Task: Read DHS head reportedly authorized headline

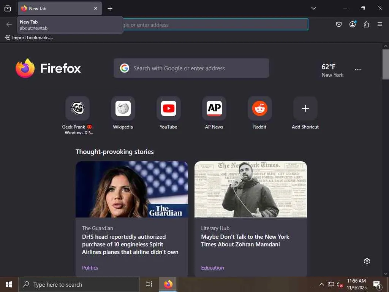Action: click(x=130, y=244)
